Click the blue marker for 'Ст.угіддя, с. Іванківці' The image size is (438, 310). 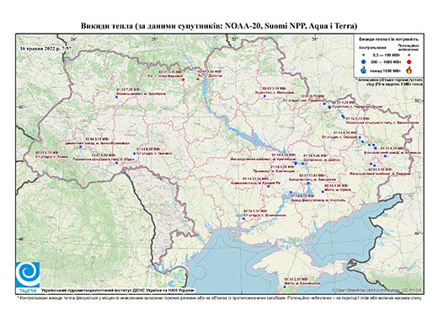[135, 153]
